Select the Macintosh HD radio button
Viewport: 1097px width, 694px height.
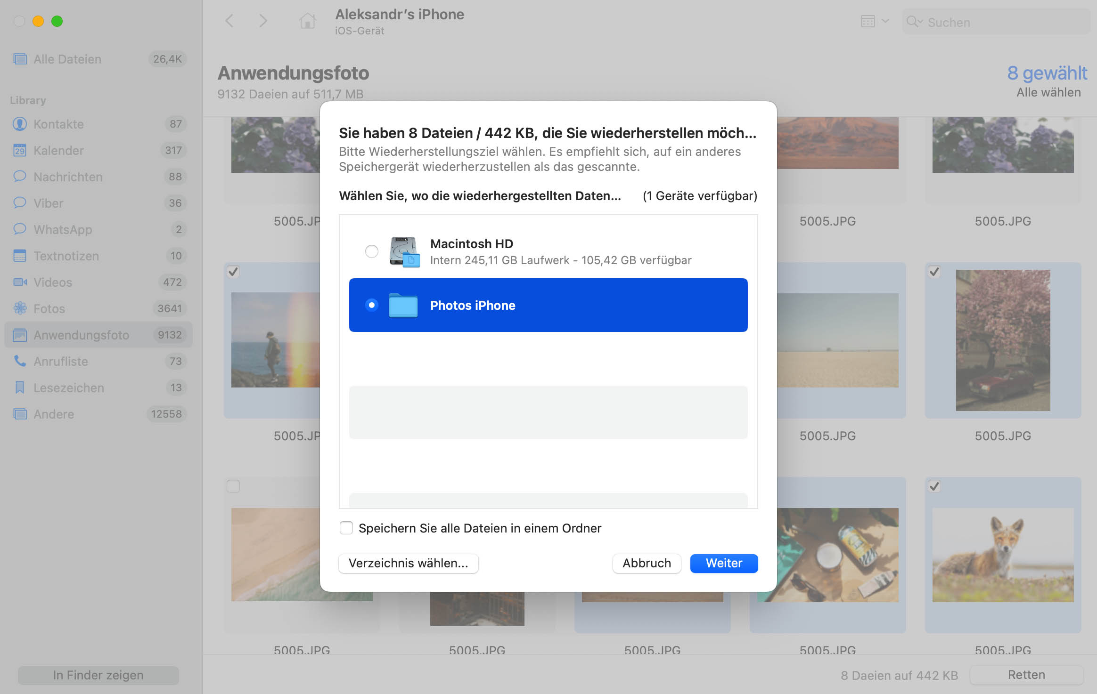(x=372, y=251)
